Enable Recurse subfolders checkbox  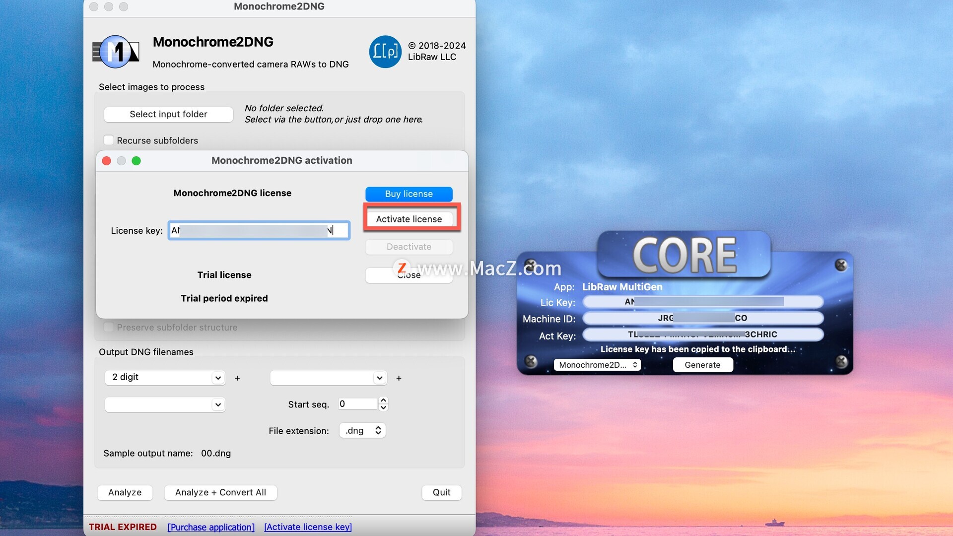tap(109, 140)
